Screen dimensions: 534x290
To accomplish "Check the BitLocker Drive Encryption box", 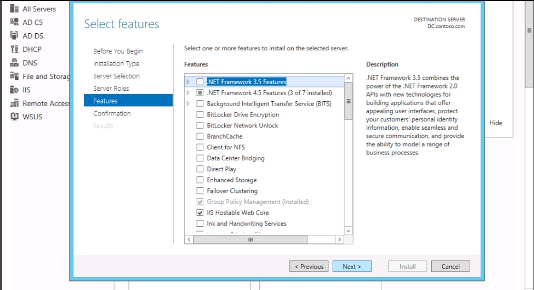I will click(200, 115).
